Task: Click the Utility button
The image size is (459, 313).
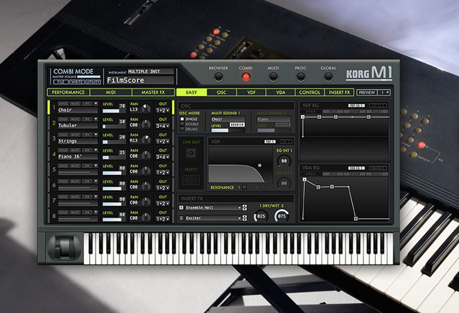Action: tap(93, 82)
